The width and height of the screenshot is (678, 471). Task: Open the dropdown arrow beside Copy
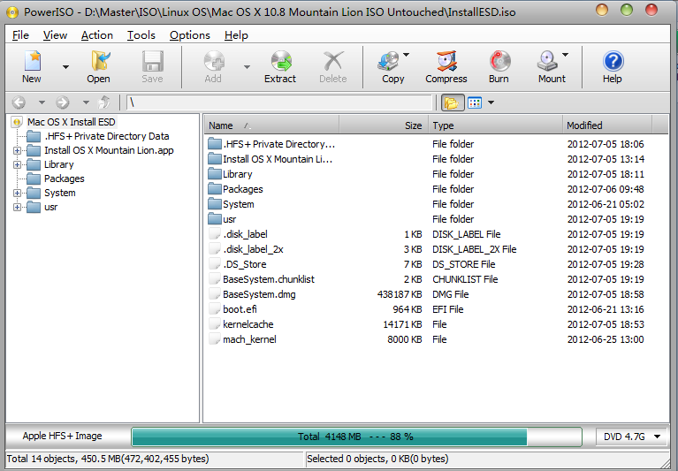click(x=406, y=55)
